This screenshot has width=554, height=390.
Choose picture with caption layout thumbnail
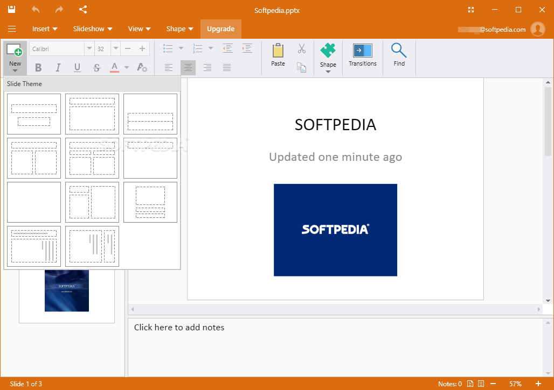click(x=150, y=202)
